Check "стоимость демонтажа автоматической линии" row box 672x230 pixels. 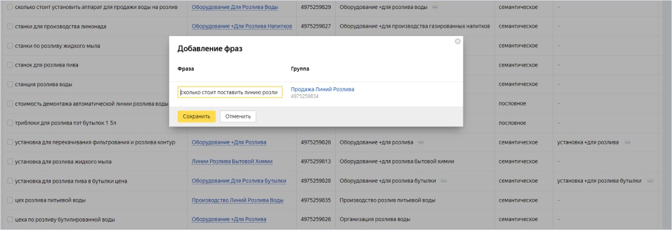[10, 104]
